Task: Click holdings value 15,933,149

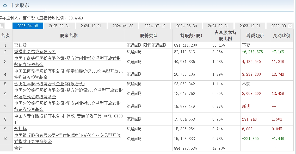Action: 184,107
